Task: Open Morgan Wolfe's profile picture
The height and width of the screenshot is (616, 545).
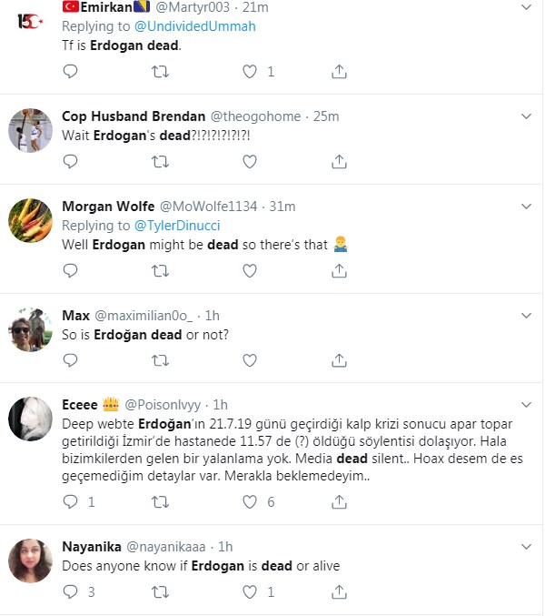Action: click(x=30, y=220)
